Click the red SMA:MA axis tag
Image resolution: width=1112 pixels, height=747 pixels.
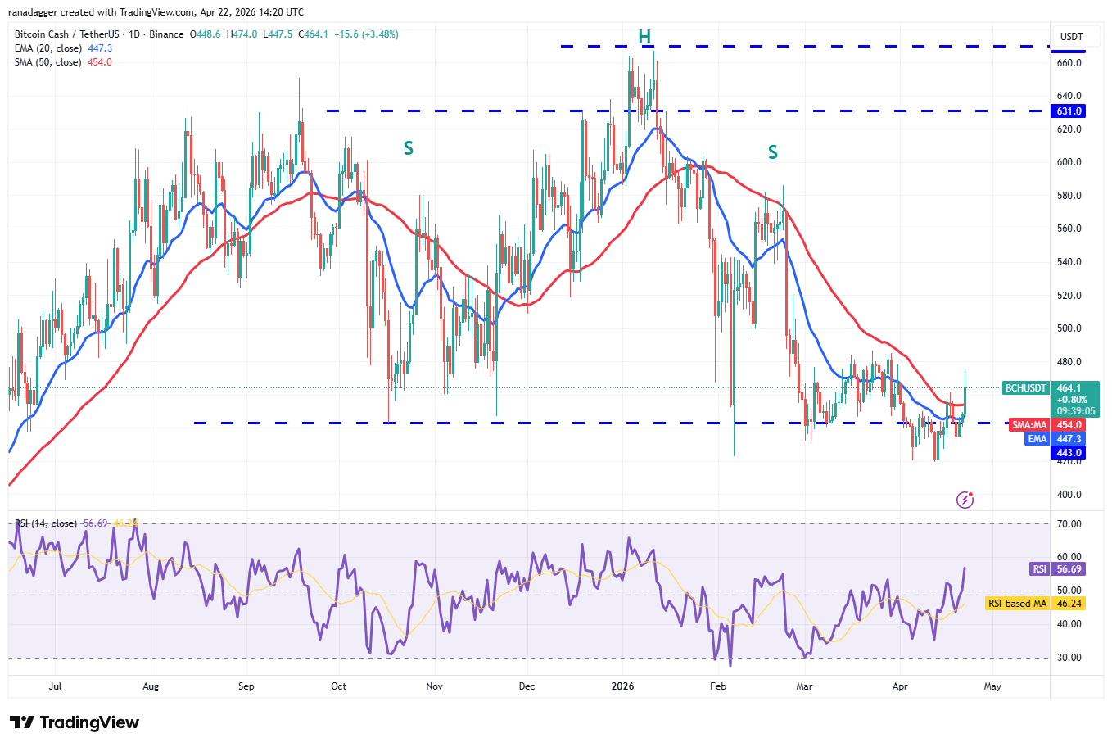(1029, 425)
